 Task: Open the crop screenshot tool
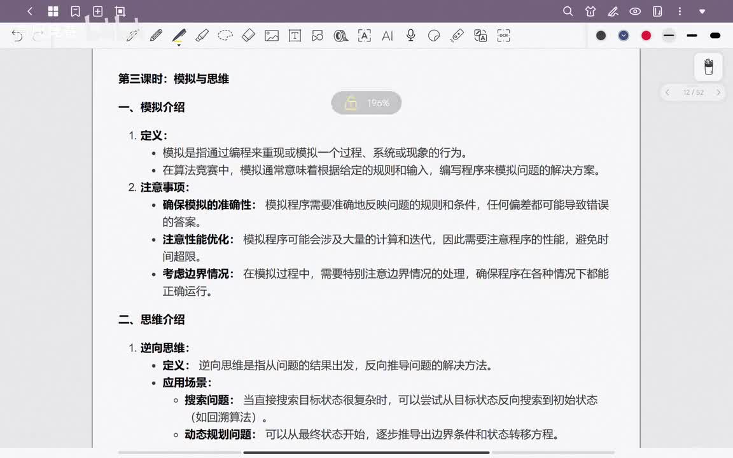pyautogui.click(x=120, y=11)
